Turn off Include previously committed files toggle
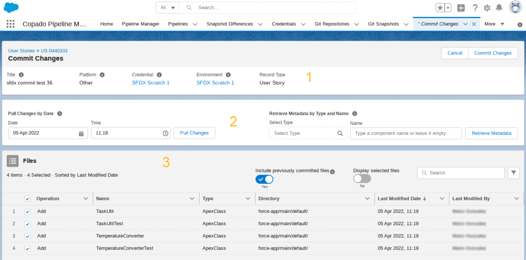526x260 pixels. [264, 179]
